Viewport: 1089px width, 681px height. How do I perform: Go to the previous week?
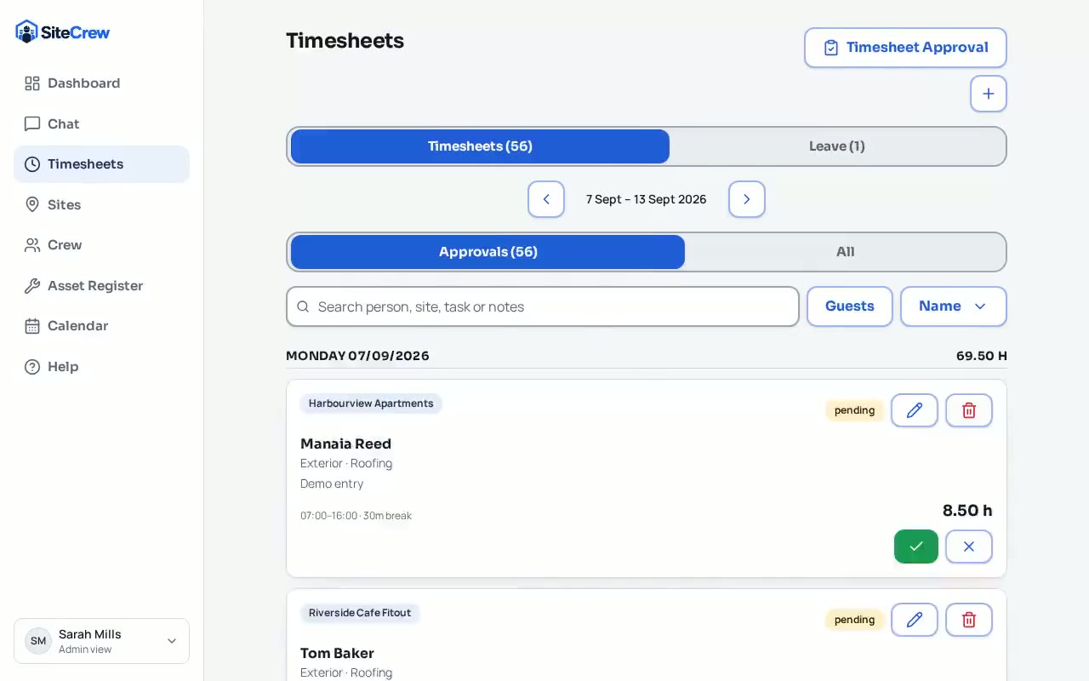point(546,199)
